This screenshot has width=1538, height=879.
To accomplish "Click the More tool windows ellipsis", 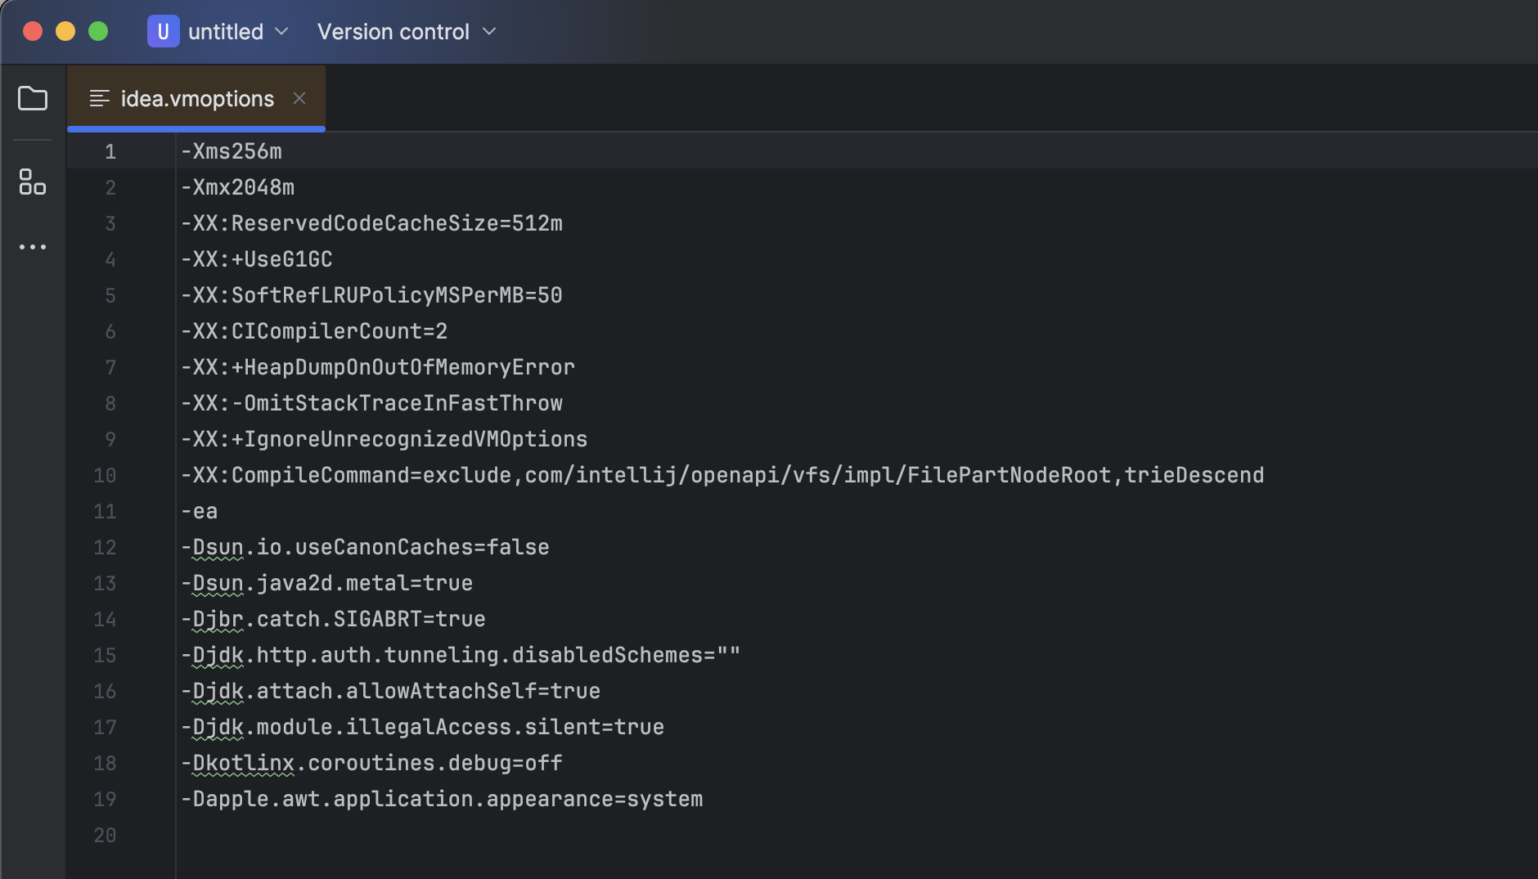I will tap(33, 247).
